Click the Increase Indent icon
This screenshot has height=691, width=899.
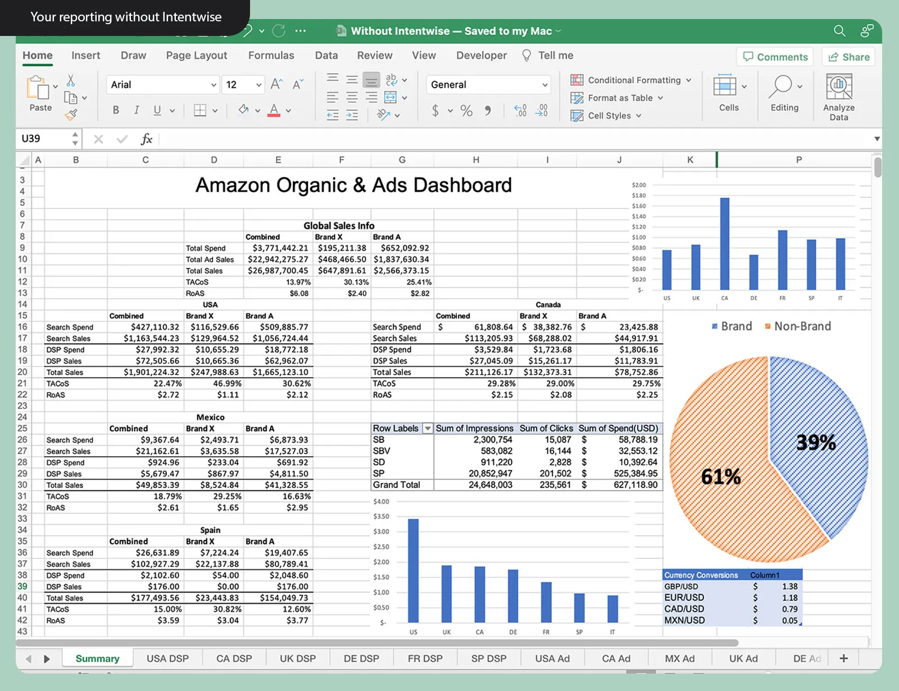(x=352, y=116)
